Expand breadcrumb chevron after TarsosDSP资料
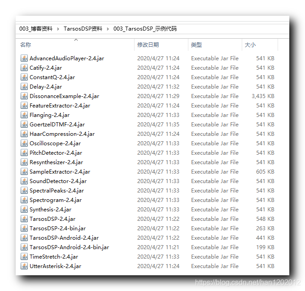305x291 pixels. (108, 29)
